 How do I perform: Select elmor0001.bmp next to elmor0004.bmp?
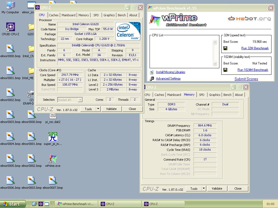click(x=31, y=139)
